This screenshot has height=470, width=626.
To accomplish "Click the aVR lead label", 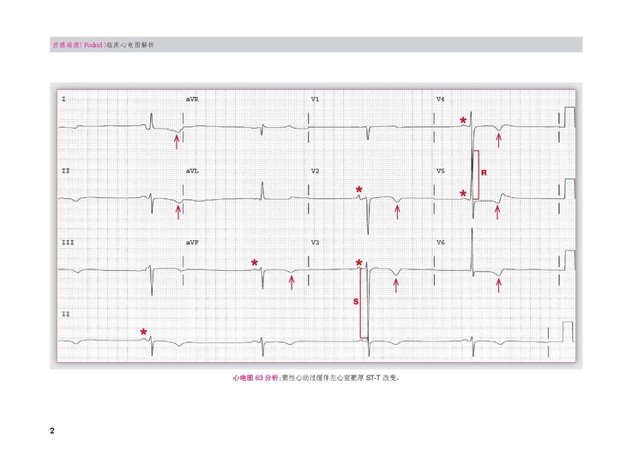I will (x=193, y=99).
